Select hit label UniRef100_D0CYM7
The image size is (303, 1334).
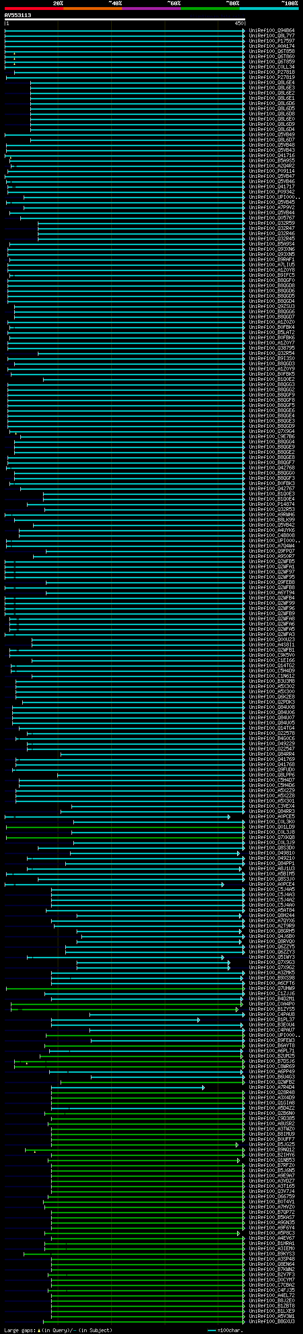click(x=271, y=1280)
